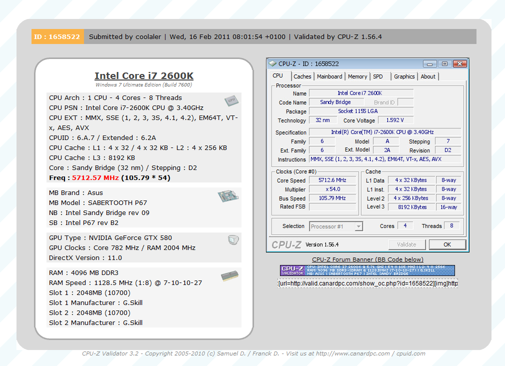This screenshot has width=505, height=366.
Task: Open the Caches tab
Action: click(x=302, y=76)
